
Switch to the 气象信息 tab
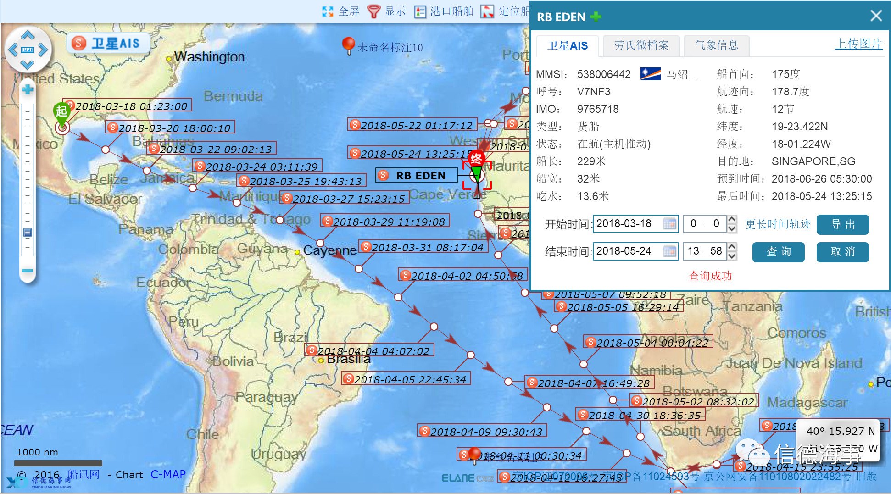point(717,45)
